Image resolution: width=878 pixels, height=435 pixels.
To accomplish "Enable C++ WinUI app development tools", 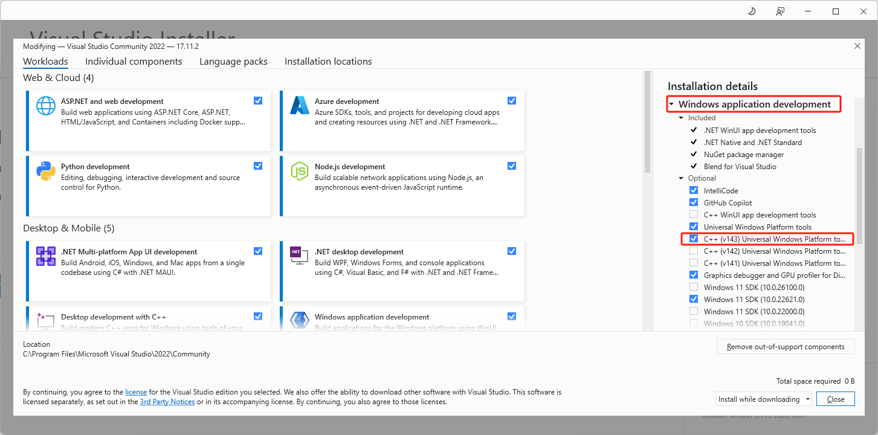I will [x=694, y=215].
